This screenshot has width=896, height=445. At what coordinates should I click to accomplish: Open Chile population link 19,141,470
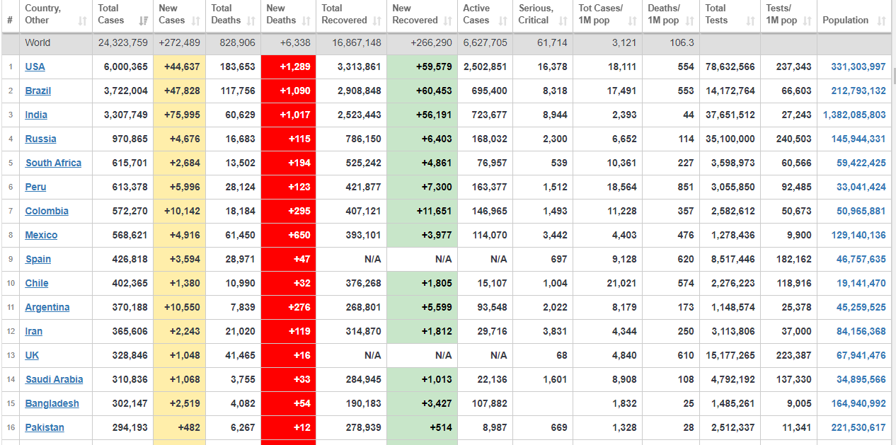pyautogui.click(x=861, y=283)
